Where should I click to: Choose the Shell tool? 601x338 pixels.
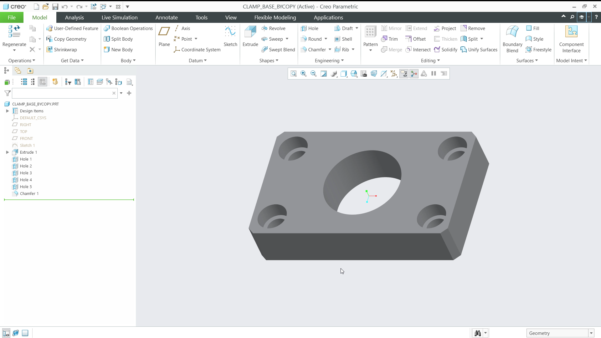343,39
